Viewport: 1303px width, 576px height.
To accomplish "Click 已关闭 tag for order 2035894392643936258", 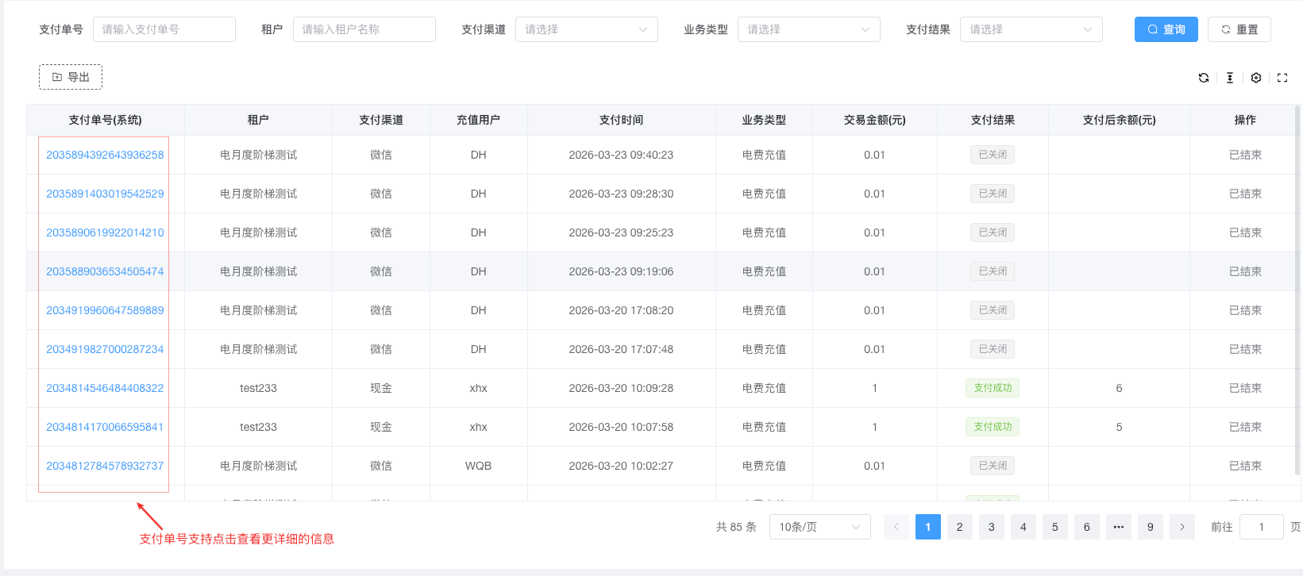I will pos(993,155).
